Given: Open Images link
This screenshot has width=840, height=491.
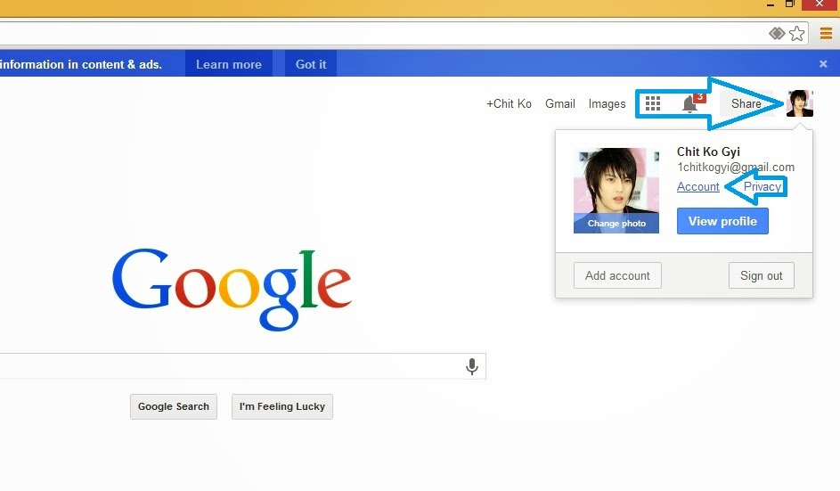Looking at the screenshot, I should 607,104.
